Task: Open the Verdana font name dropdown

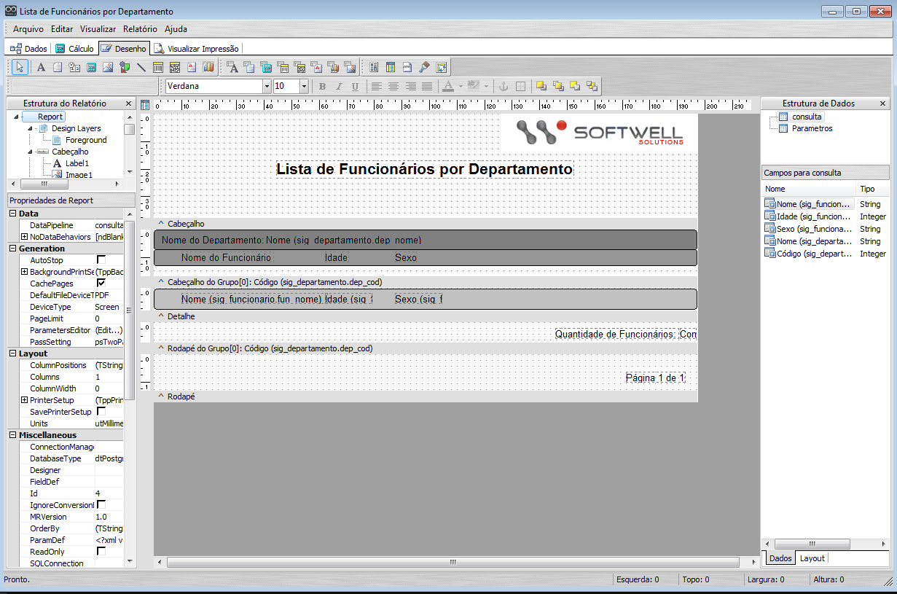Action: 267,86
